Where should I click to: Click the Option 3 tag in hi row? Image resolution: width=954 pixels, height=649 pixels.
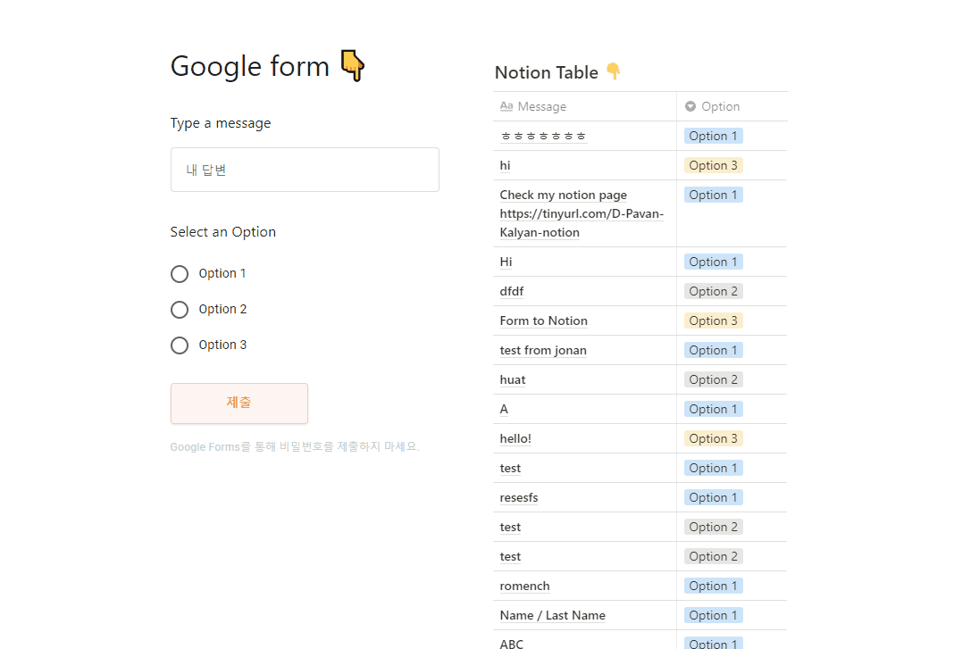click(x=714, y=165)
